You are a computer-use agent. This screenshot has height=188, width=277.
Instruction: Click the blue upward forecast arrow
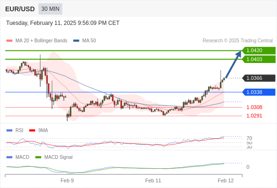coord(233,64)
